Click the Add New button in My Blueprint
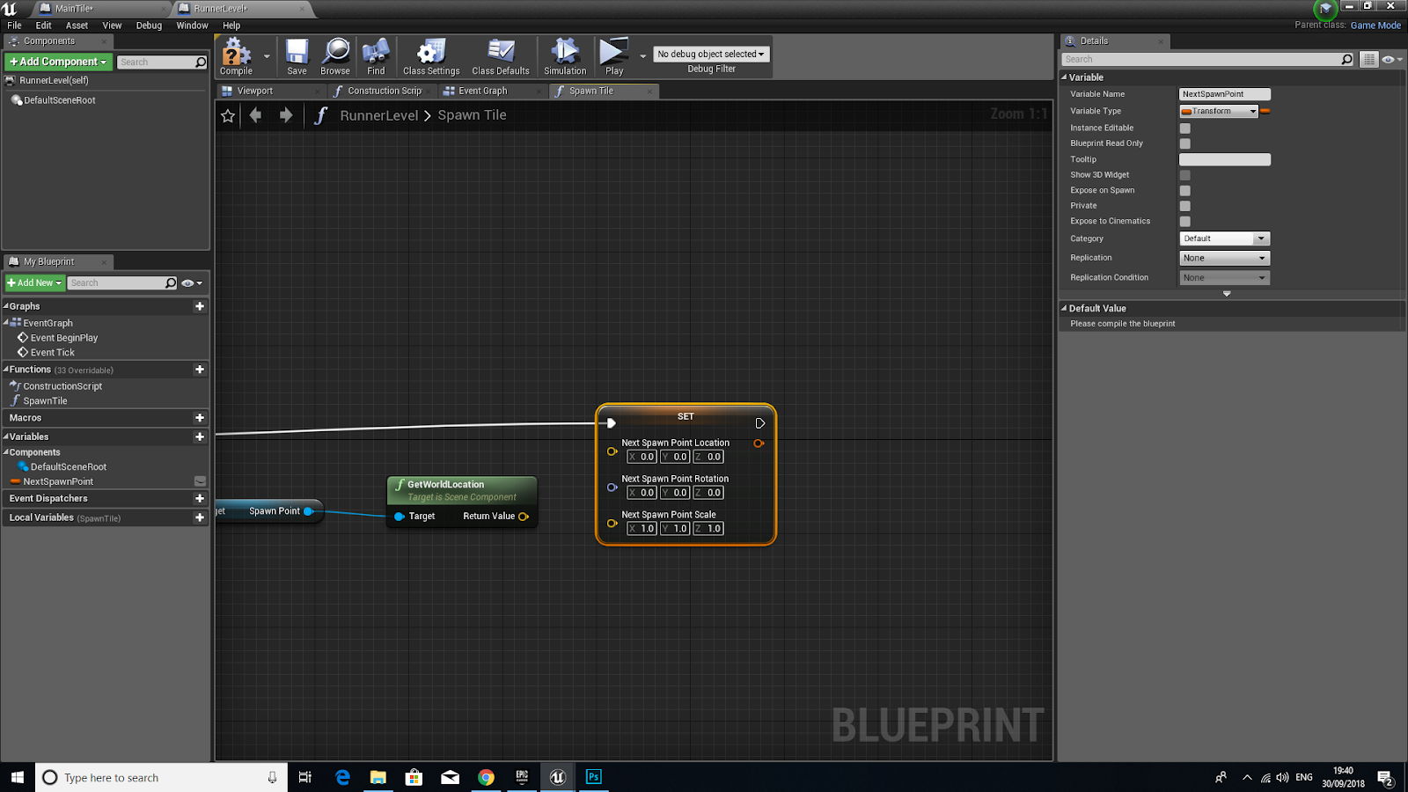Viewport: 1408px width, 792px height. pos(33,282)
